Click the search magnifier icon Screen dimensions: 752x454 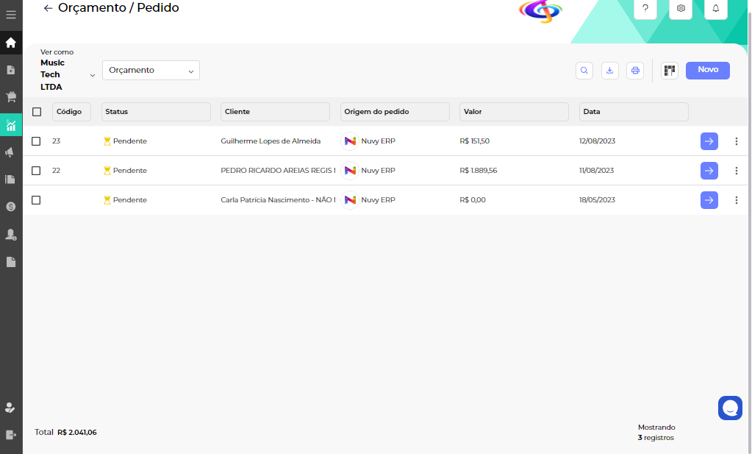(x=584, y=71)
